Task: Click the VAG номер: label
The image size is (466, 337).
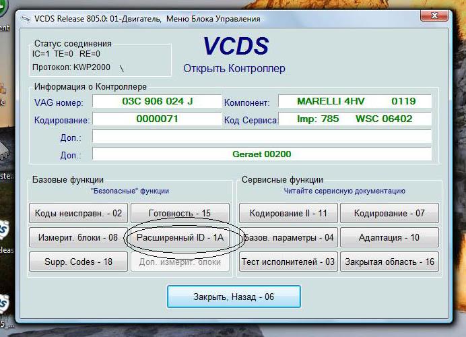Action: pyautogui.click(x=59, y=102)
